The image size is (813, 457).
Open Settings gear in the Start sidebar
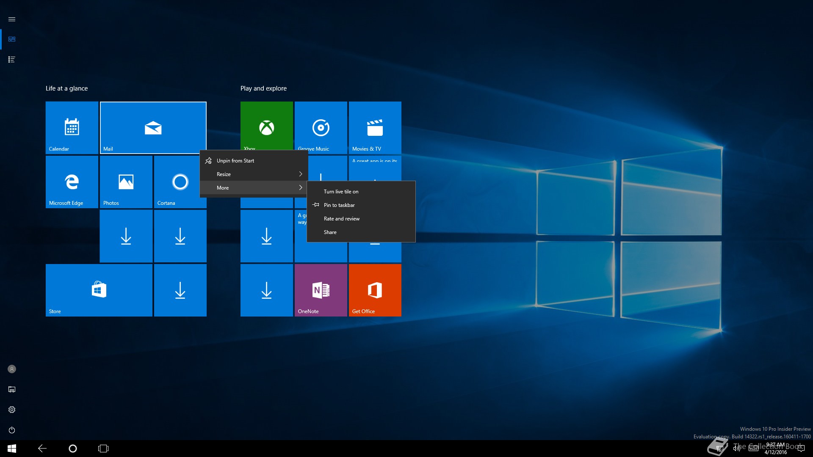click(x=12, y=410)
